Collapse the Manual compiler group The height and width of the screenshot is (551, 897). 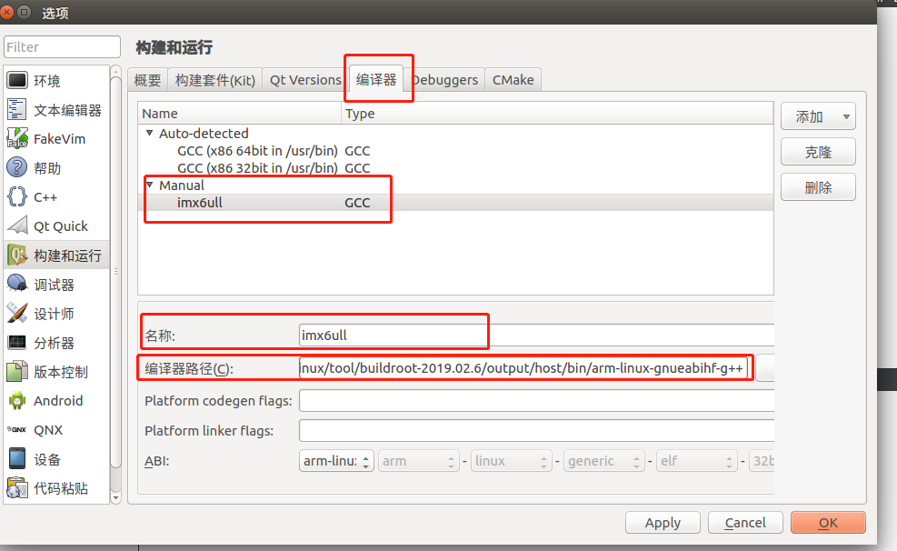point(148,185)
